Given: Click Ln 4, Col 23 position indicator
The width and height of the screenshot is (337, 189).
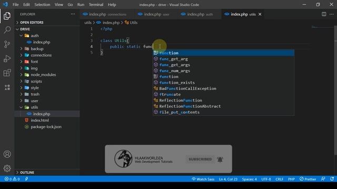Looking at the screenshot, I should 228,179.
